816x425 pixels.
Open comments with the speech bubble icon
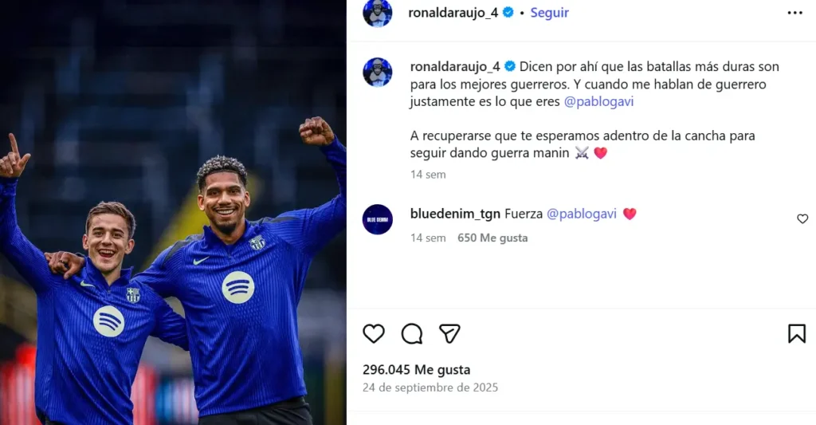tap(412, 334)
